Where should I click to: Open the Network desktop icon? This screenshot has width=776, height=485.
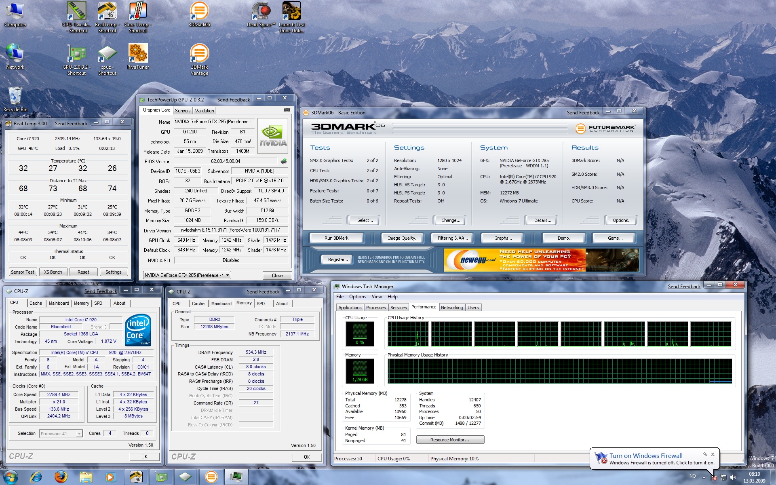[x=15, y=57]
